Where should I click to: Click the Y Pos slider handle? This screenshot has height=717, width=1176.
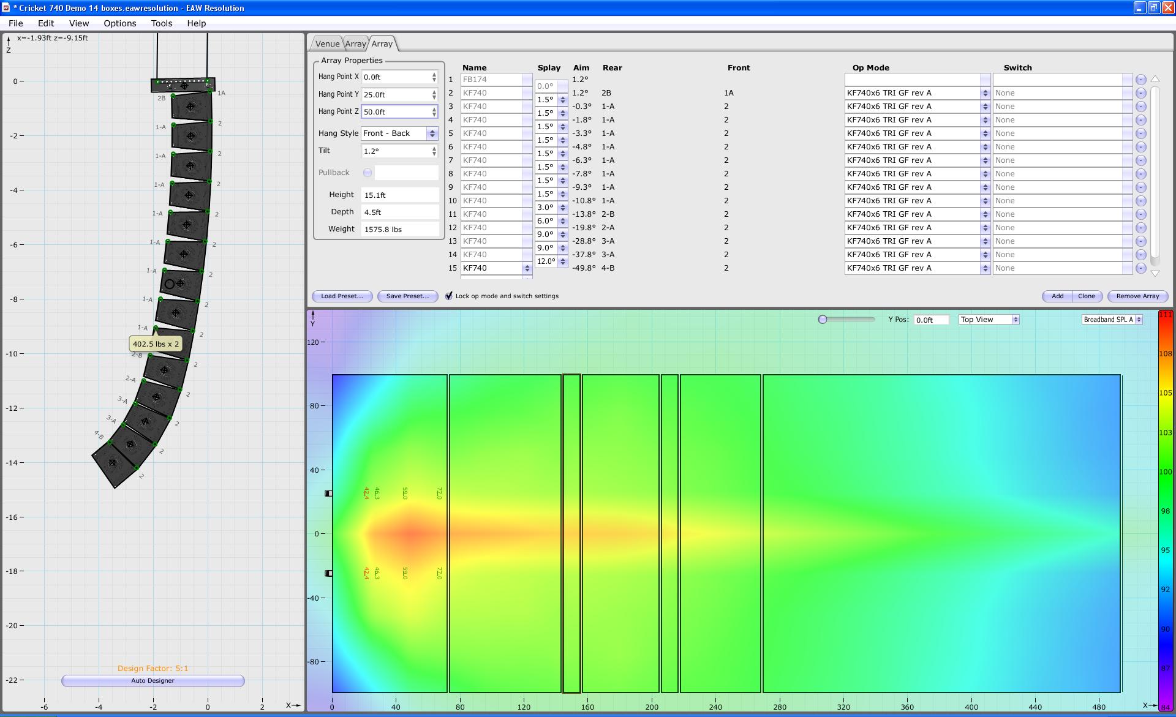coord(823,320)
